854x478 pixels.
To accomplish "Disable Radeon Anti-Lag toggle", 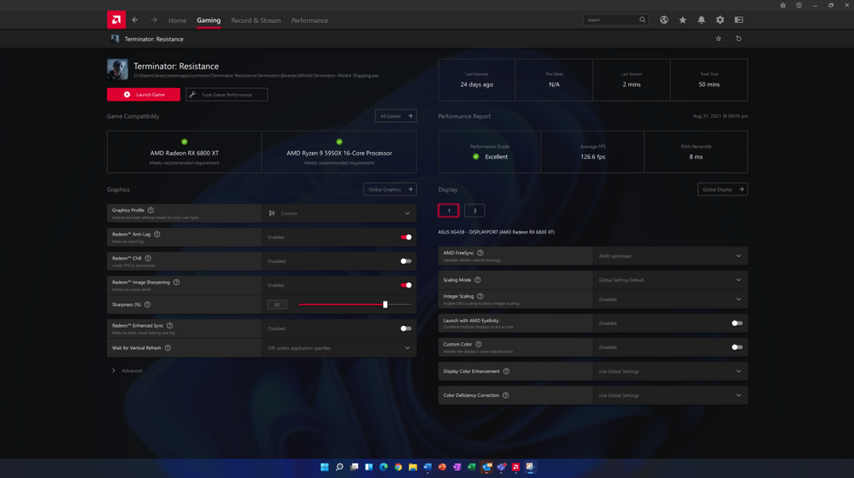I will [406, 237].
